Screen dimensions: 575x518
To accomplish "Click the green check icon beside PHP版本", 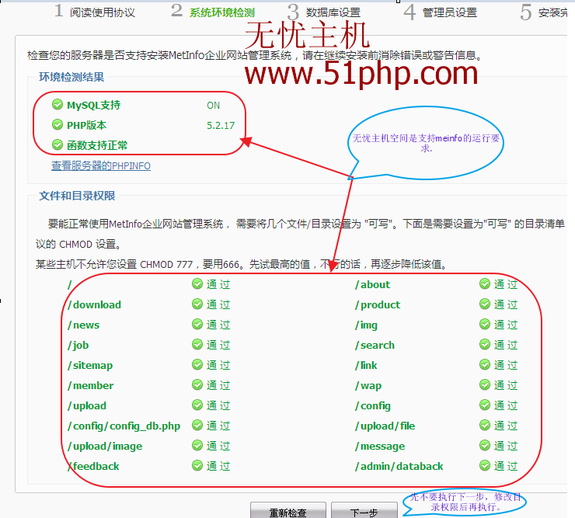I will [x=57, y=125].
